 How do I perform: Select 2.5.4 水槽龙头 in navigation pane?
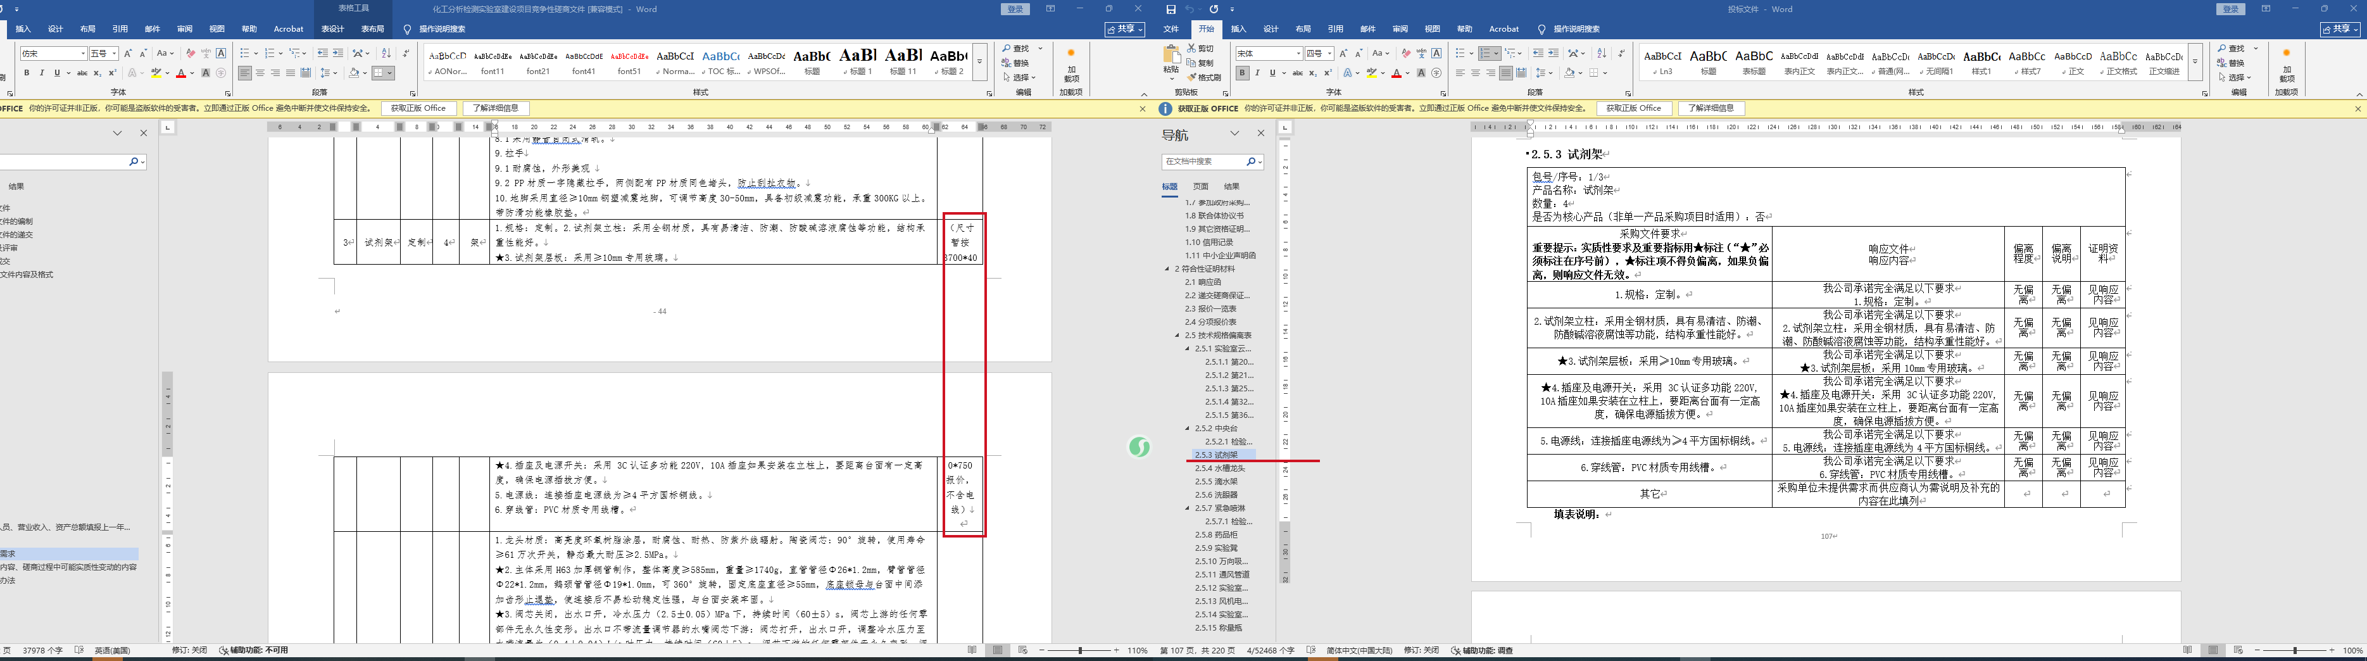click(x=1219, y=469)
